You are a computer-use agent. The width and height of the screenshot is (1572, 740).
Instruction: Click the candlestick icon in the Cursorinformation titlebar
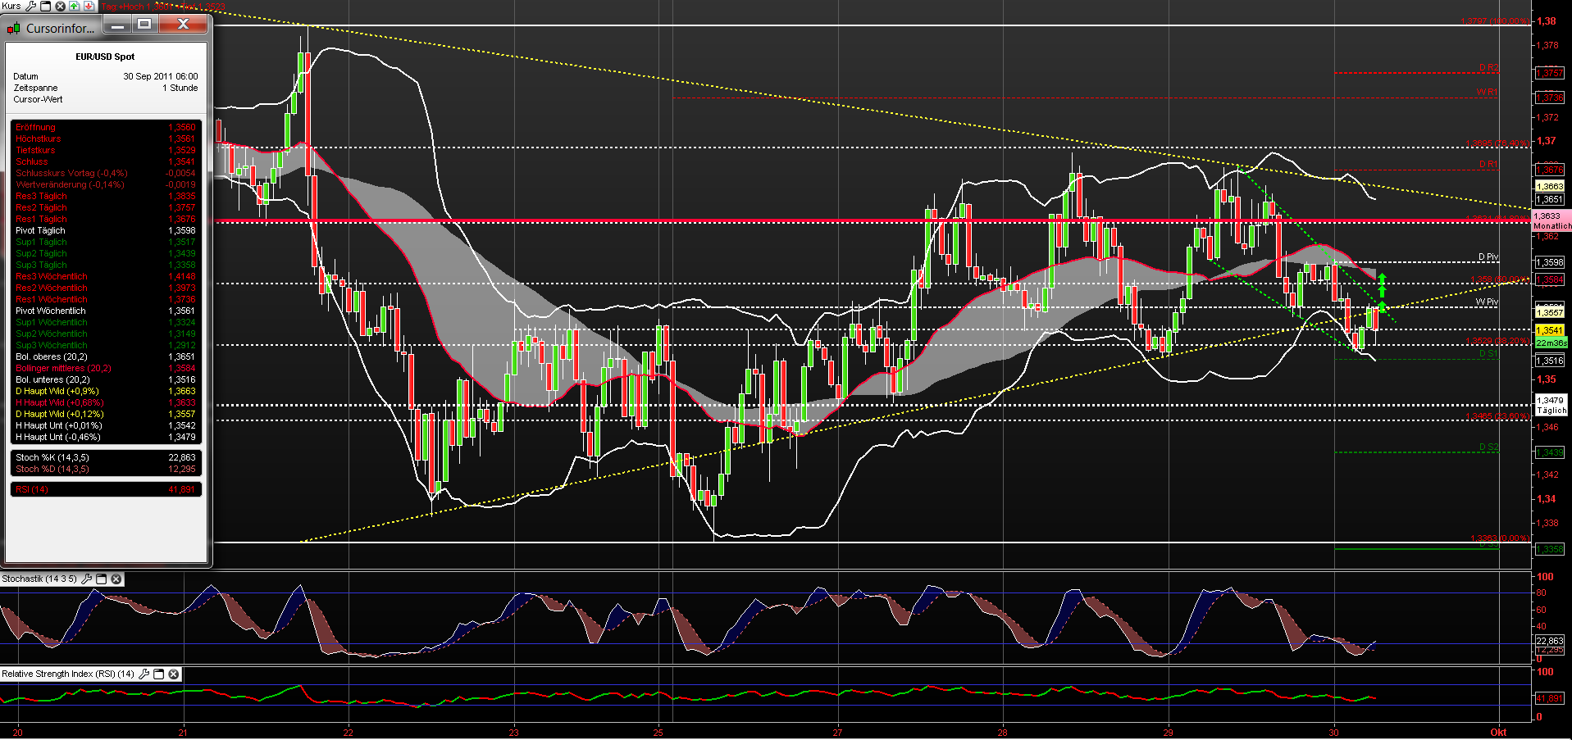14,27
